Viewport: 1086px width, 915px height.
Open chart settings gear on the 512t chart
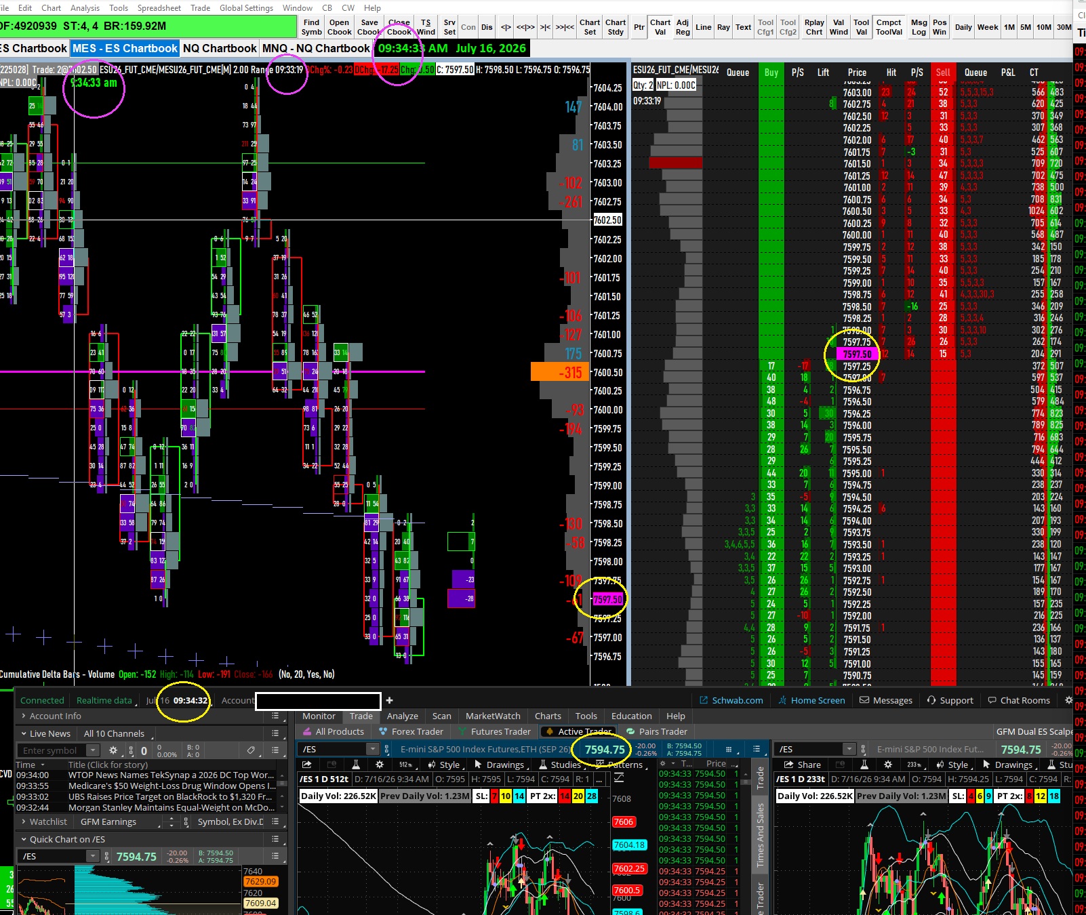(x=380, y=765)
